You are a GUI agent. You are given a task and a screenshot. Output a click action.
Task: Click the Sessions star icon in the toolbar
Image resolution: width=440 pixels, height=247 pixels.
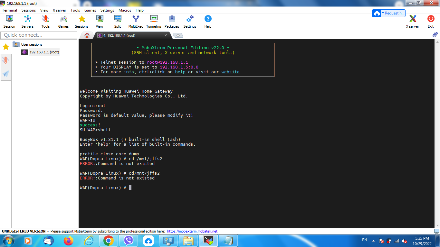coord(81,22)
